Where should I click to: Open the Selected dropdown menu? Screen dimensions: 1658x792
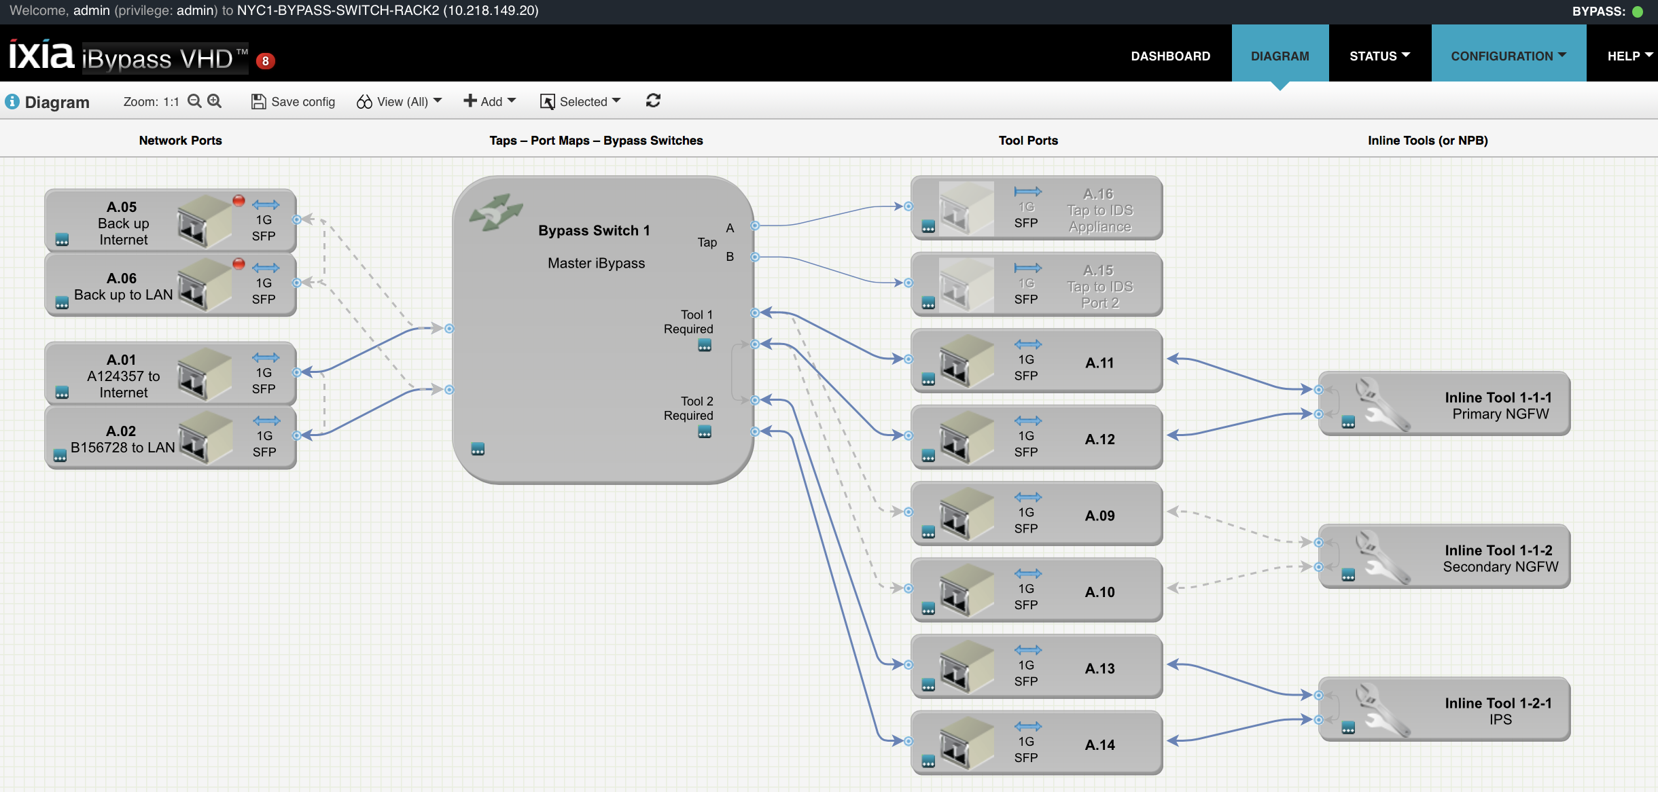pos(581,101)
